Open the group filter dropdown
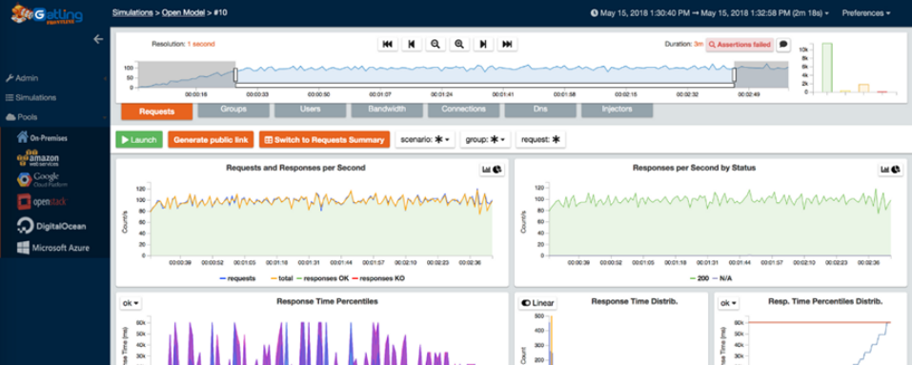The height and width of the screenshot is (365, 912). [486, 139]
